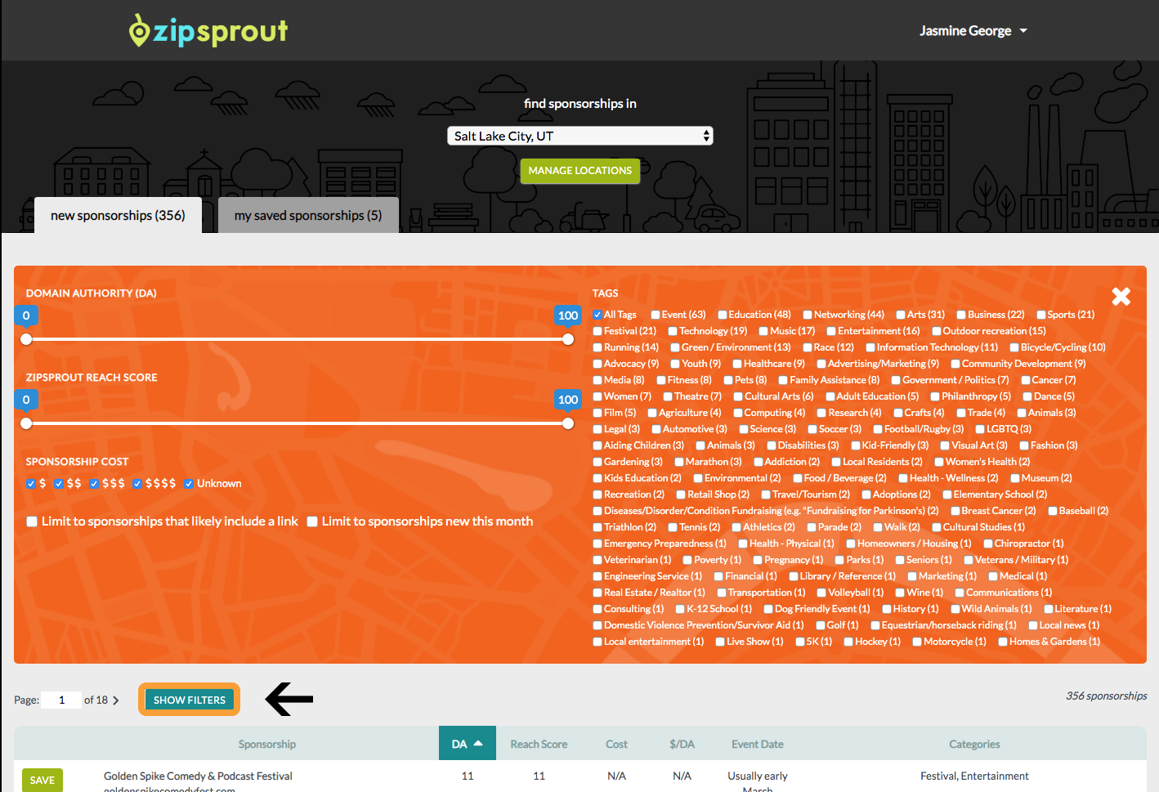Check the Healthcare (9) tag

(737, 364)
